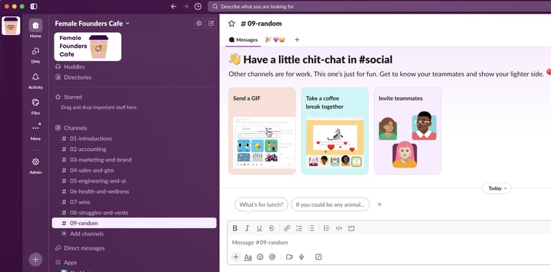
Task: Open the Female Founders Cafe workspace menu
Action: [x=92, y=24]
